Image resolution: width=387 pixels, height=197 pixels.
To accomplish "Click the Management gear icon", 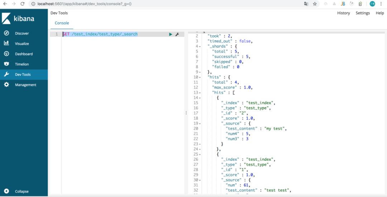I will [6, 85].
